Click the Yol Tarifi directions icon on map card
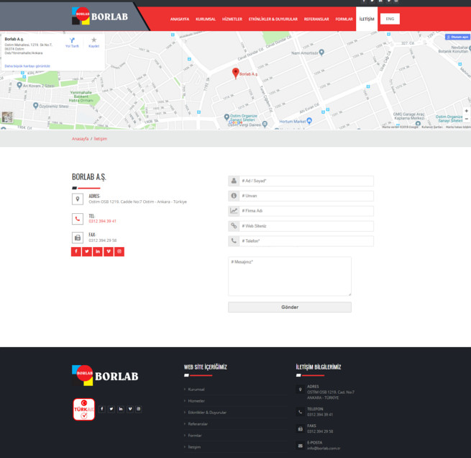This screenshot has height=458, width=471. tap(72, 42)
